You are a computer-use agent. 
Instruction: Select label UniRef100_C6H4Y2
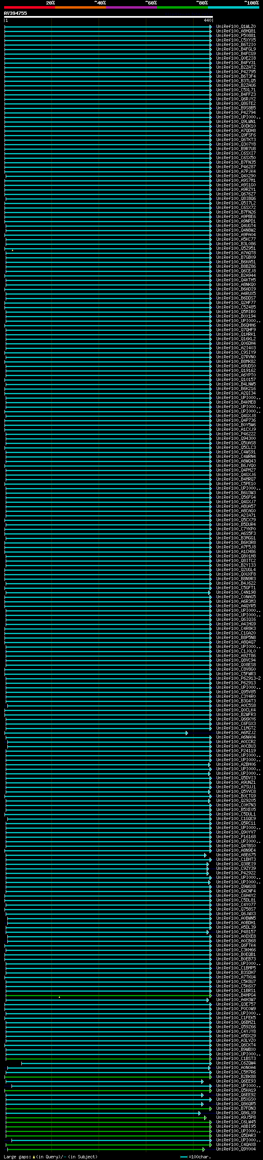(x=235, y=895)
